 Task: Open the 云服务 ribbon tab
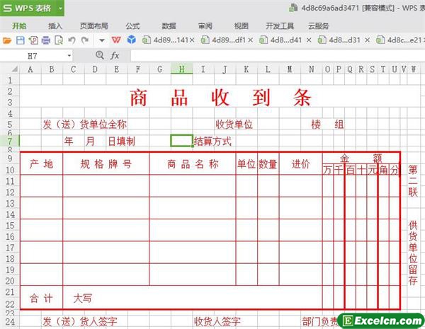(318, 26)
